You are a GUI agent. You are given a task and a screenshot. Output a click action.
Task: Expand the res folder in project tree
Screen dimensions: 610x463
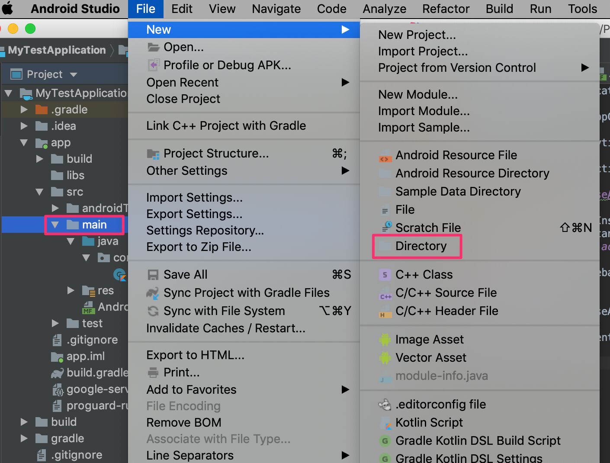(71, 291)
